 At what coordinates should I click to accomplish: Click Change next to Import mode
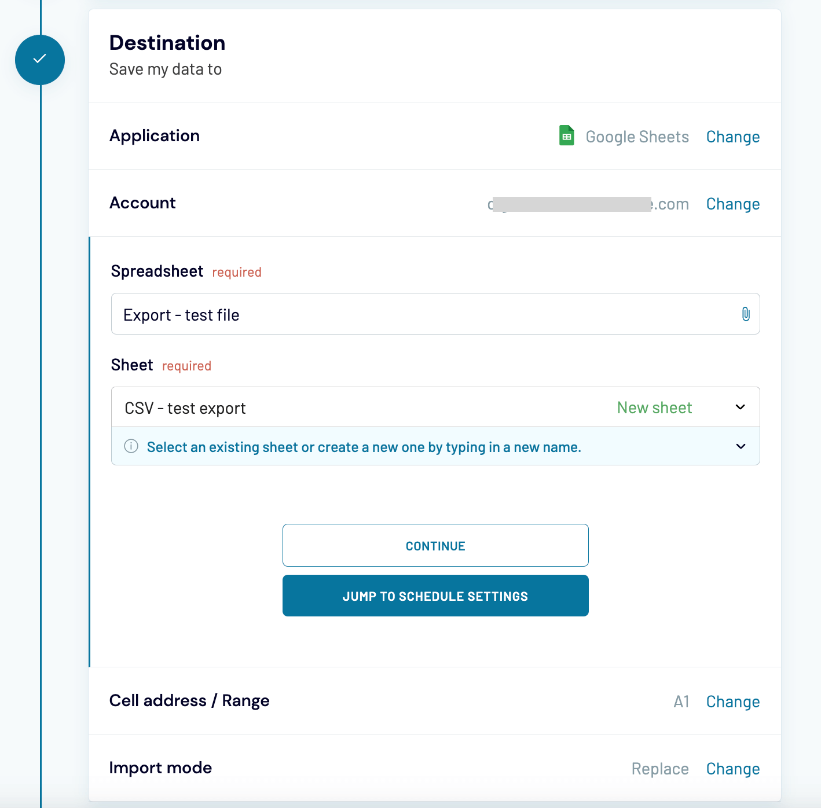coord(732,768)
